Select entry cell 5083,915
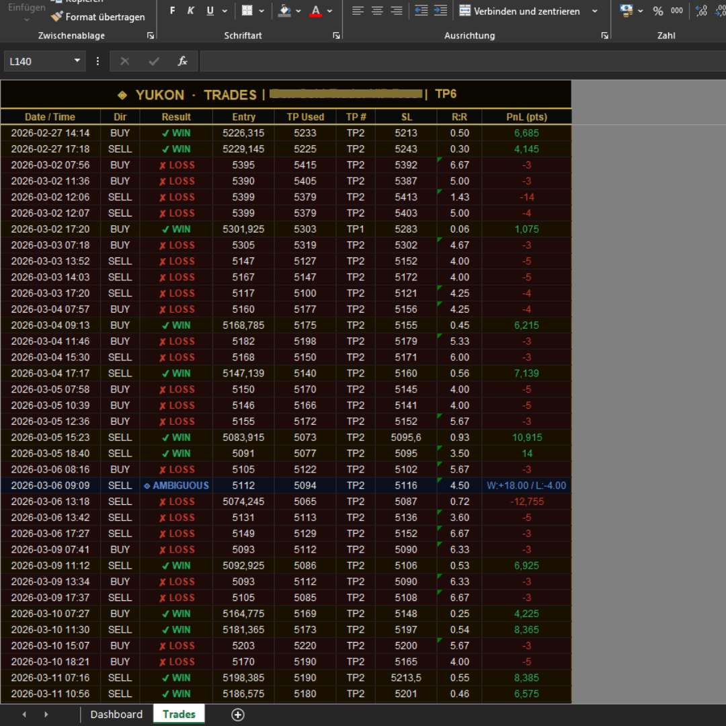 [x=243, y=438]
